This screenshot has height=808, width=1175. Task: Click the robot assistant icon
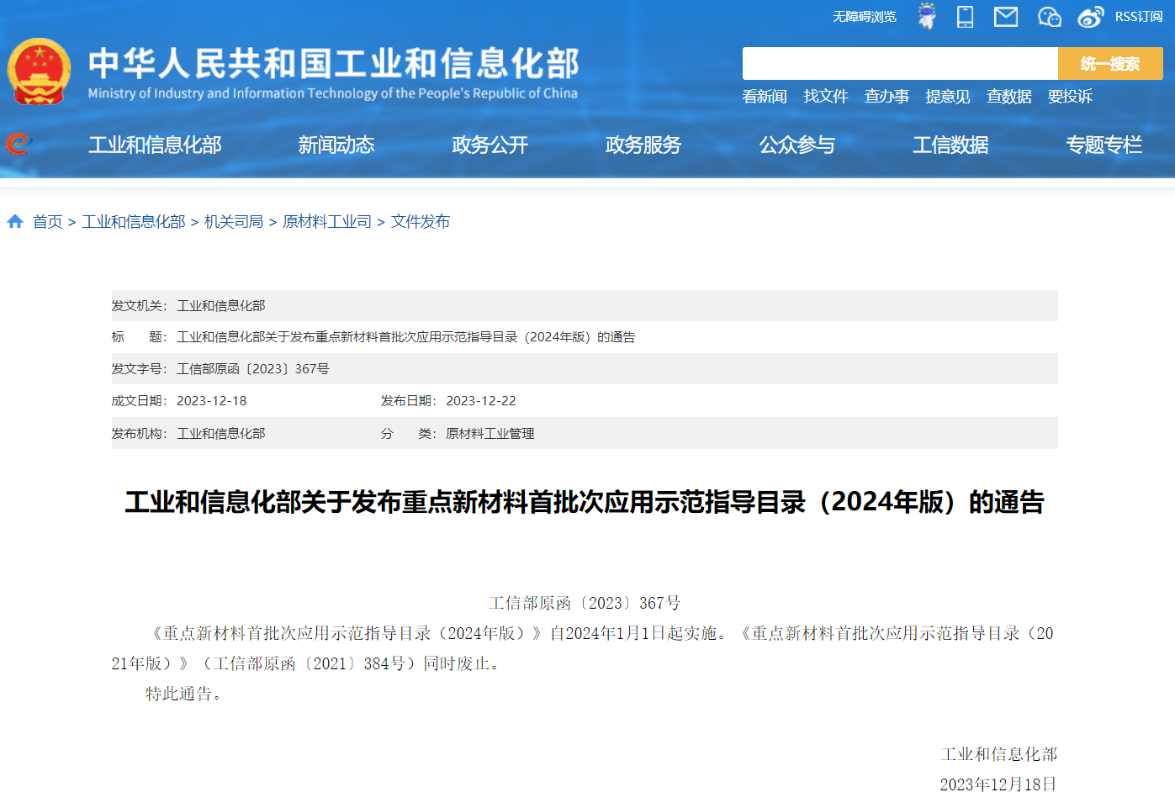(926, 16)
